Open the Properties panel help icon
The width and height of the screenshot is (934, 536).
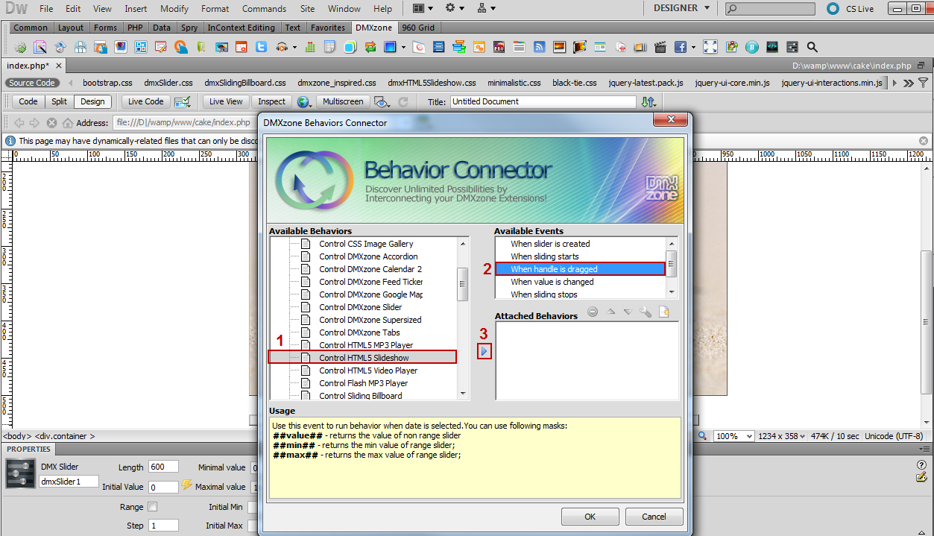point(921,464)
